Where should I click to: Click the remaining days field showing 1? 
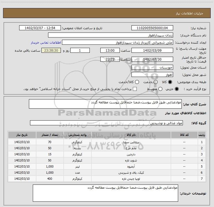[80, 50]
